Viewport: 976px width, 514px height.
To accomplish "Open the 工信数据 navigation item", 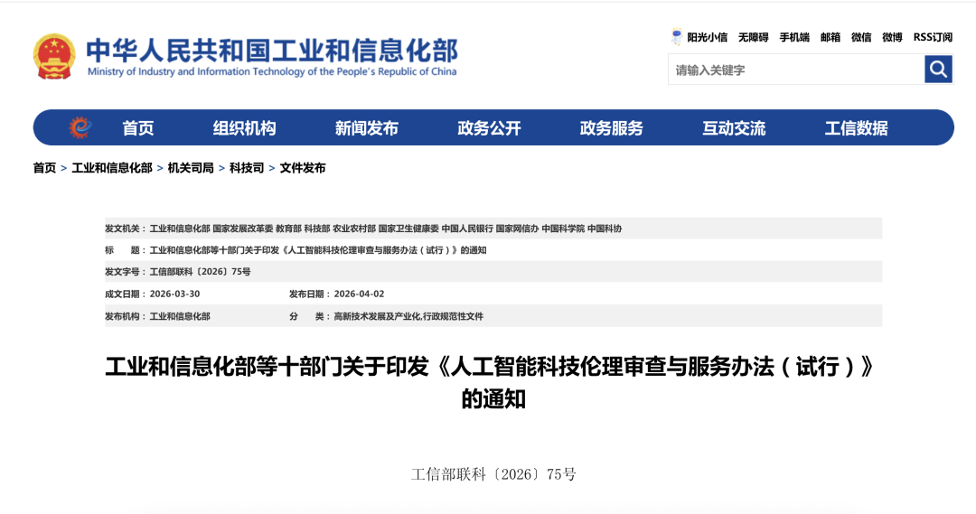I will pyautogui.click(x=856, y=128).
